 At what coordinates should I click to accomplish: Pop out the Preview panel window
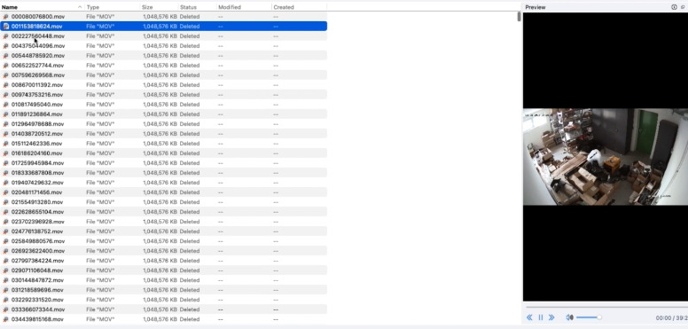coord(683,7)
